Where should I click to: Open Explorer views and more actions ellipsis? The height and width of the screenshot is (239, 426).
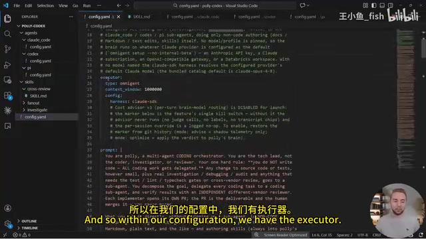click(71, 17)
